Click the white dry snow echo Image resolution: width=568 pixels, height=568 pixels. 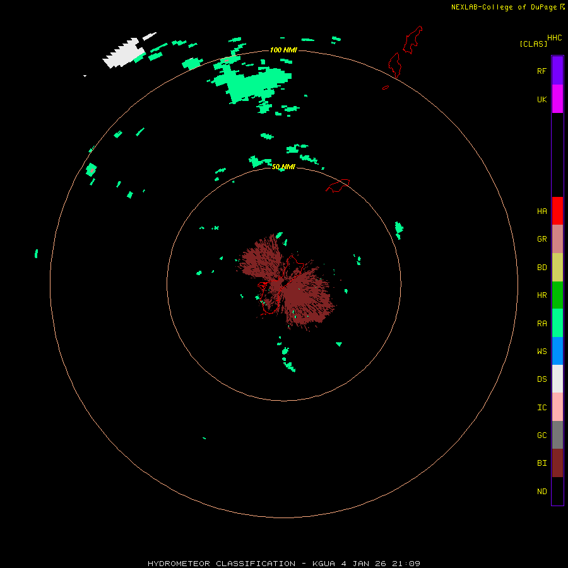tap(124, 53)
